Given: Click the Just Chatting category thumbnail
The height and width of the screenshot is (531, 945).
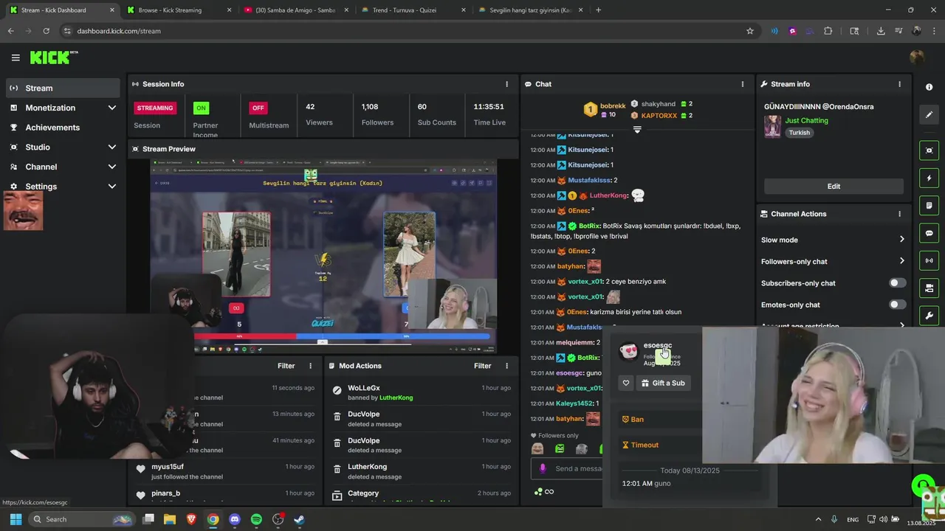Looking at the screenshot, I should [772, 126].
